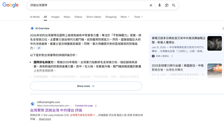224x122 pixels.
Task: Click the Google logo
Action: [10, 5]
